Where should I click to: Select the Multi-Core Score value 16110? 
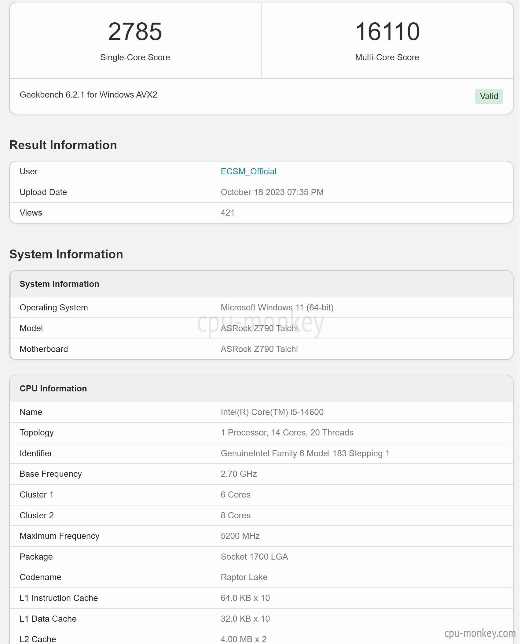coord(387,31)
